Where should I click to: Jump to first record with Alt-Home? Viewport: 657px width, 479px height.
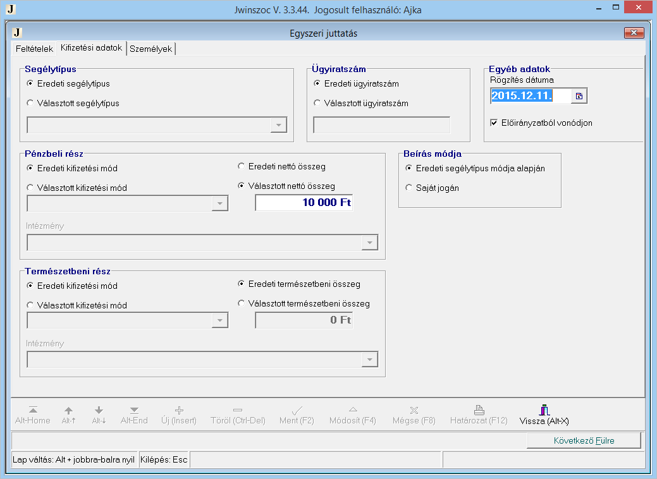tap(33, 415)
